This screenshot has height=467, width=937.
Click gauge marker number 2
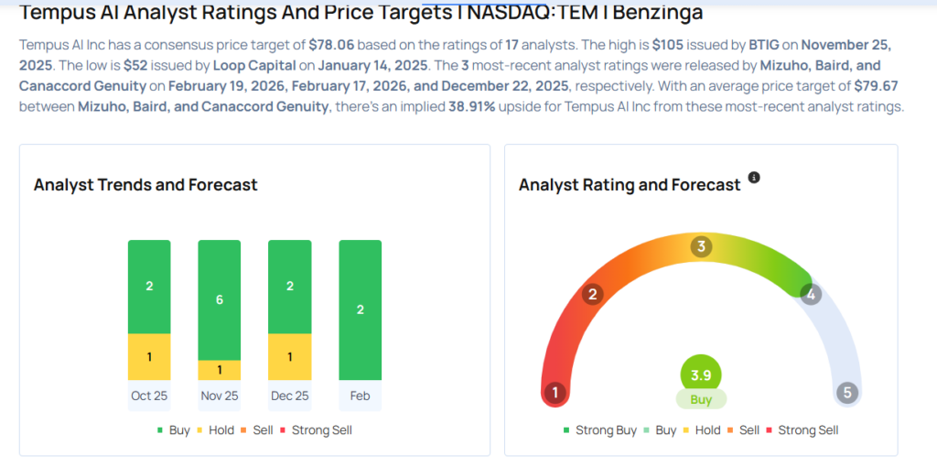point(593,294)
